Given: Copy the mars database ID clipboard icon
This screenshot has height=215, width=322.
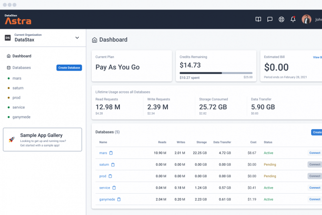Looking at the screenshot, I should tap(111, 153).
